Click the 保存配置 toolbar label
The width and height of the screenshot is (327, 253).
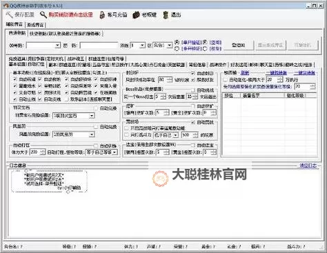pos(24,14)
